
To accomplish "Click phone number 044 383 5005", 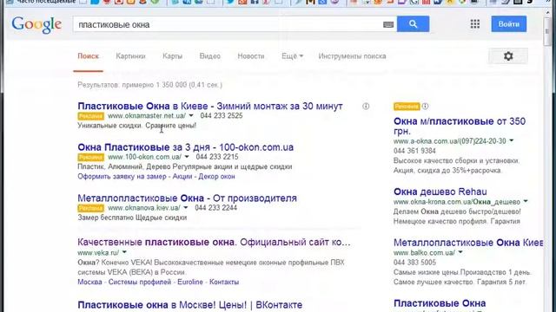I will [x=414, y=263].
